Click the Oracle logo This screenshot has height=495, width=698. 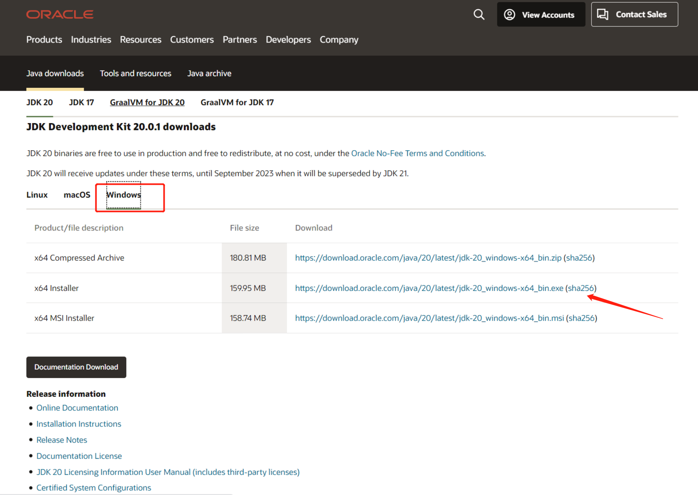[60, 14]
